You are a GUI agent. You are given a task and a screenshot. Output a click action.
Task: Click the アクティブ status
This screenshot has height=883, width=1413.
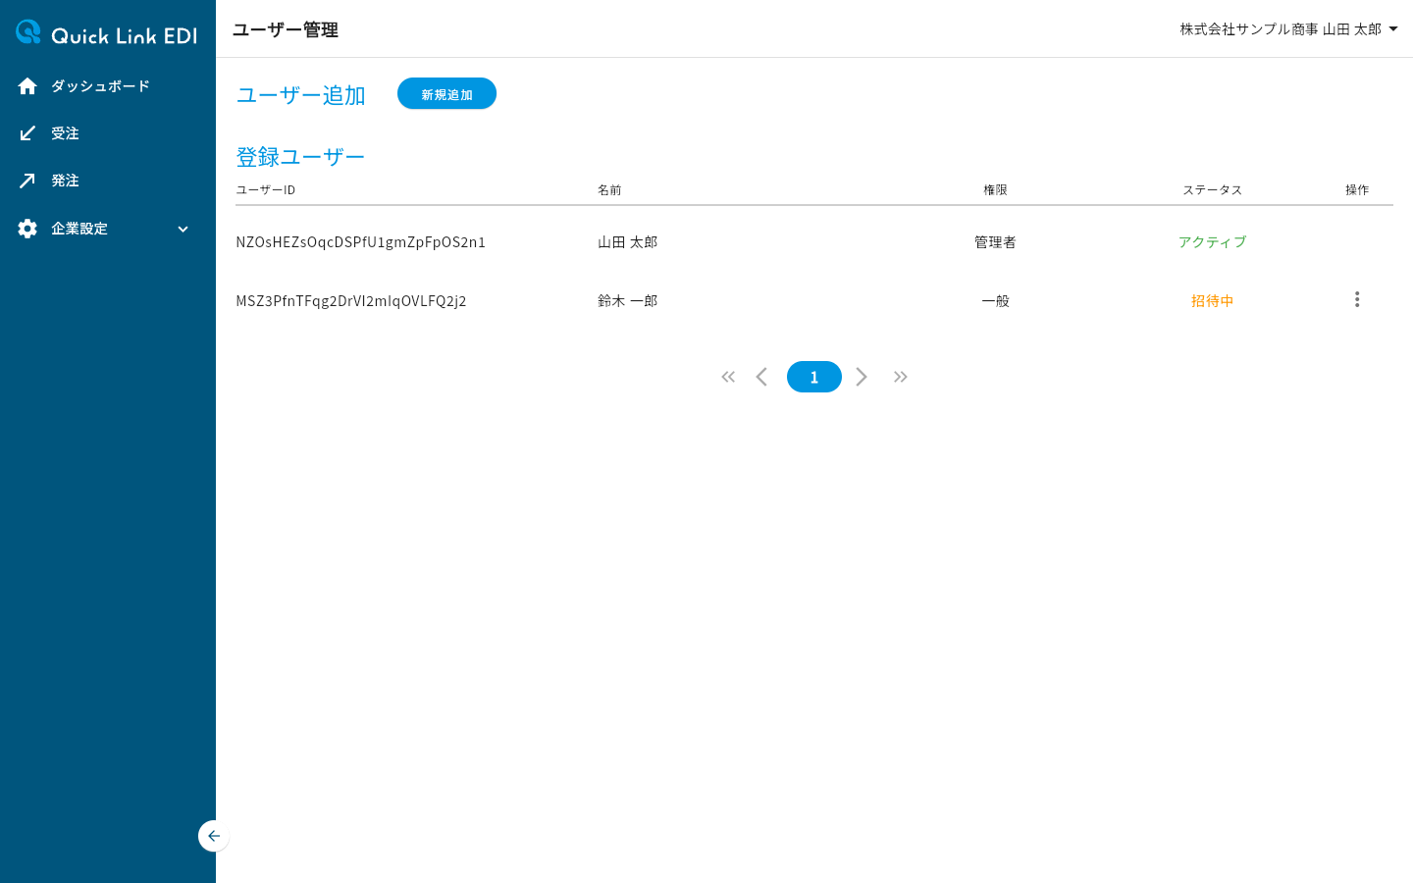[x=1212, y=242]
